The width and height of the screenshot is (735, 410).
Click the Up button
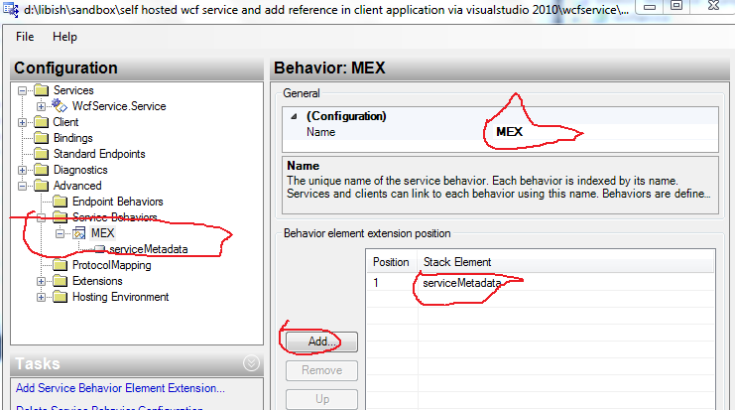click(321, 399)
